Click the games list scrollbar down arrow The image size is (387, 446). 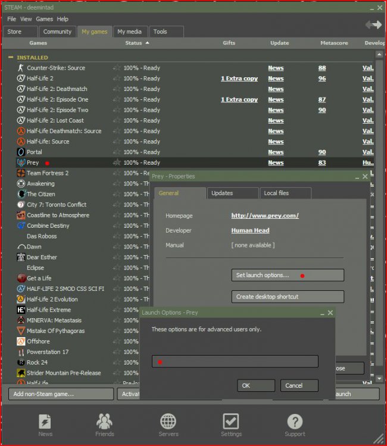click(379, 379)
